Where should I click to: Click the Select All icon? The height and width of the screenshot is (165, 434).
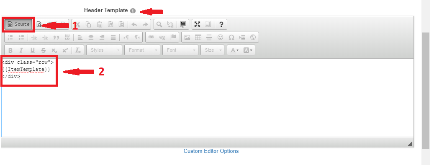tap(182, 24)
